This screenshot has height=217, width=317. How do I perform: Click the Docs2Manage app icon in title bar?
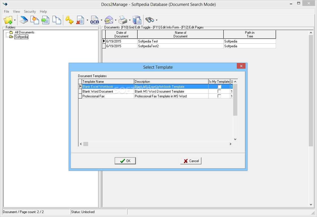coord(5,4)
